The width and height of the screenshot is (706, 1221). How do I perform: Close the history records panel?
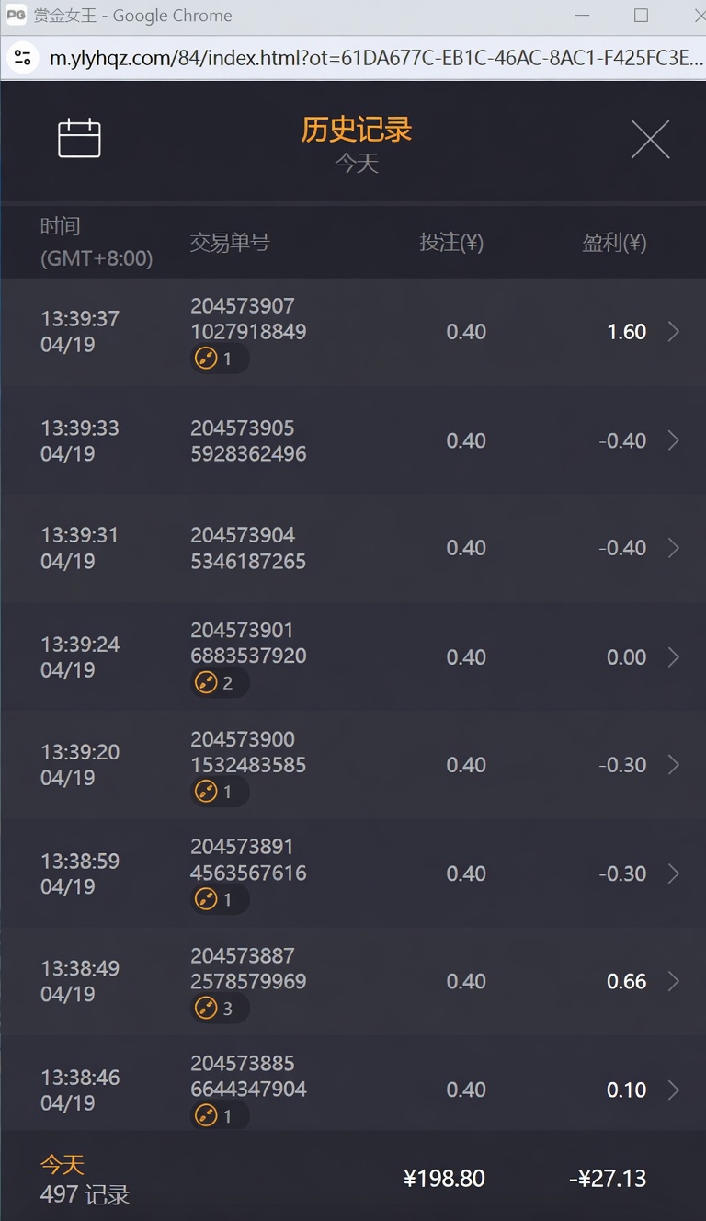(651, 140)
